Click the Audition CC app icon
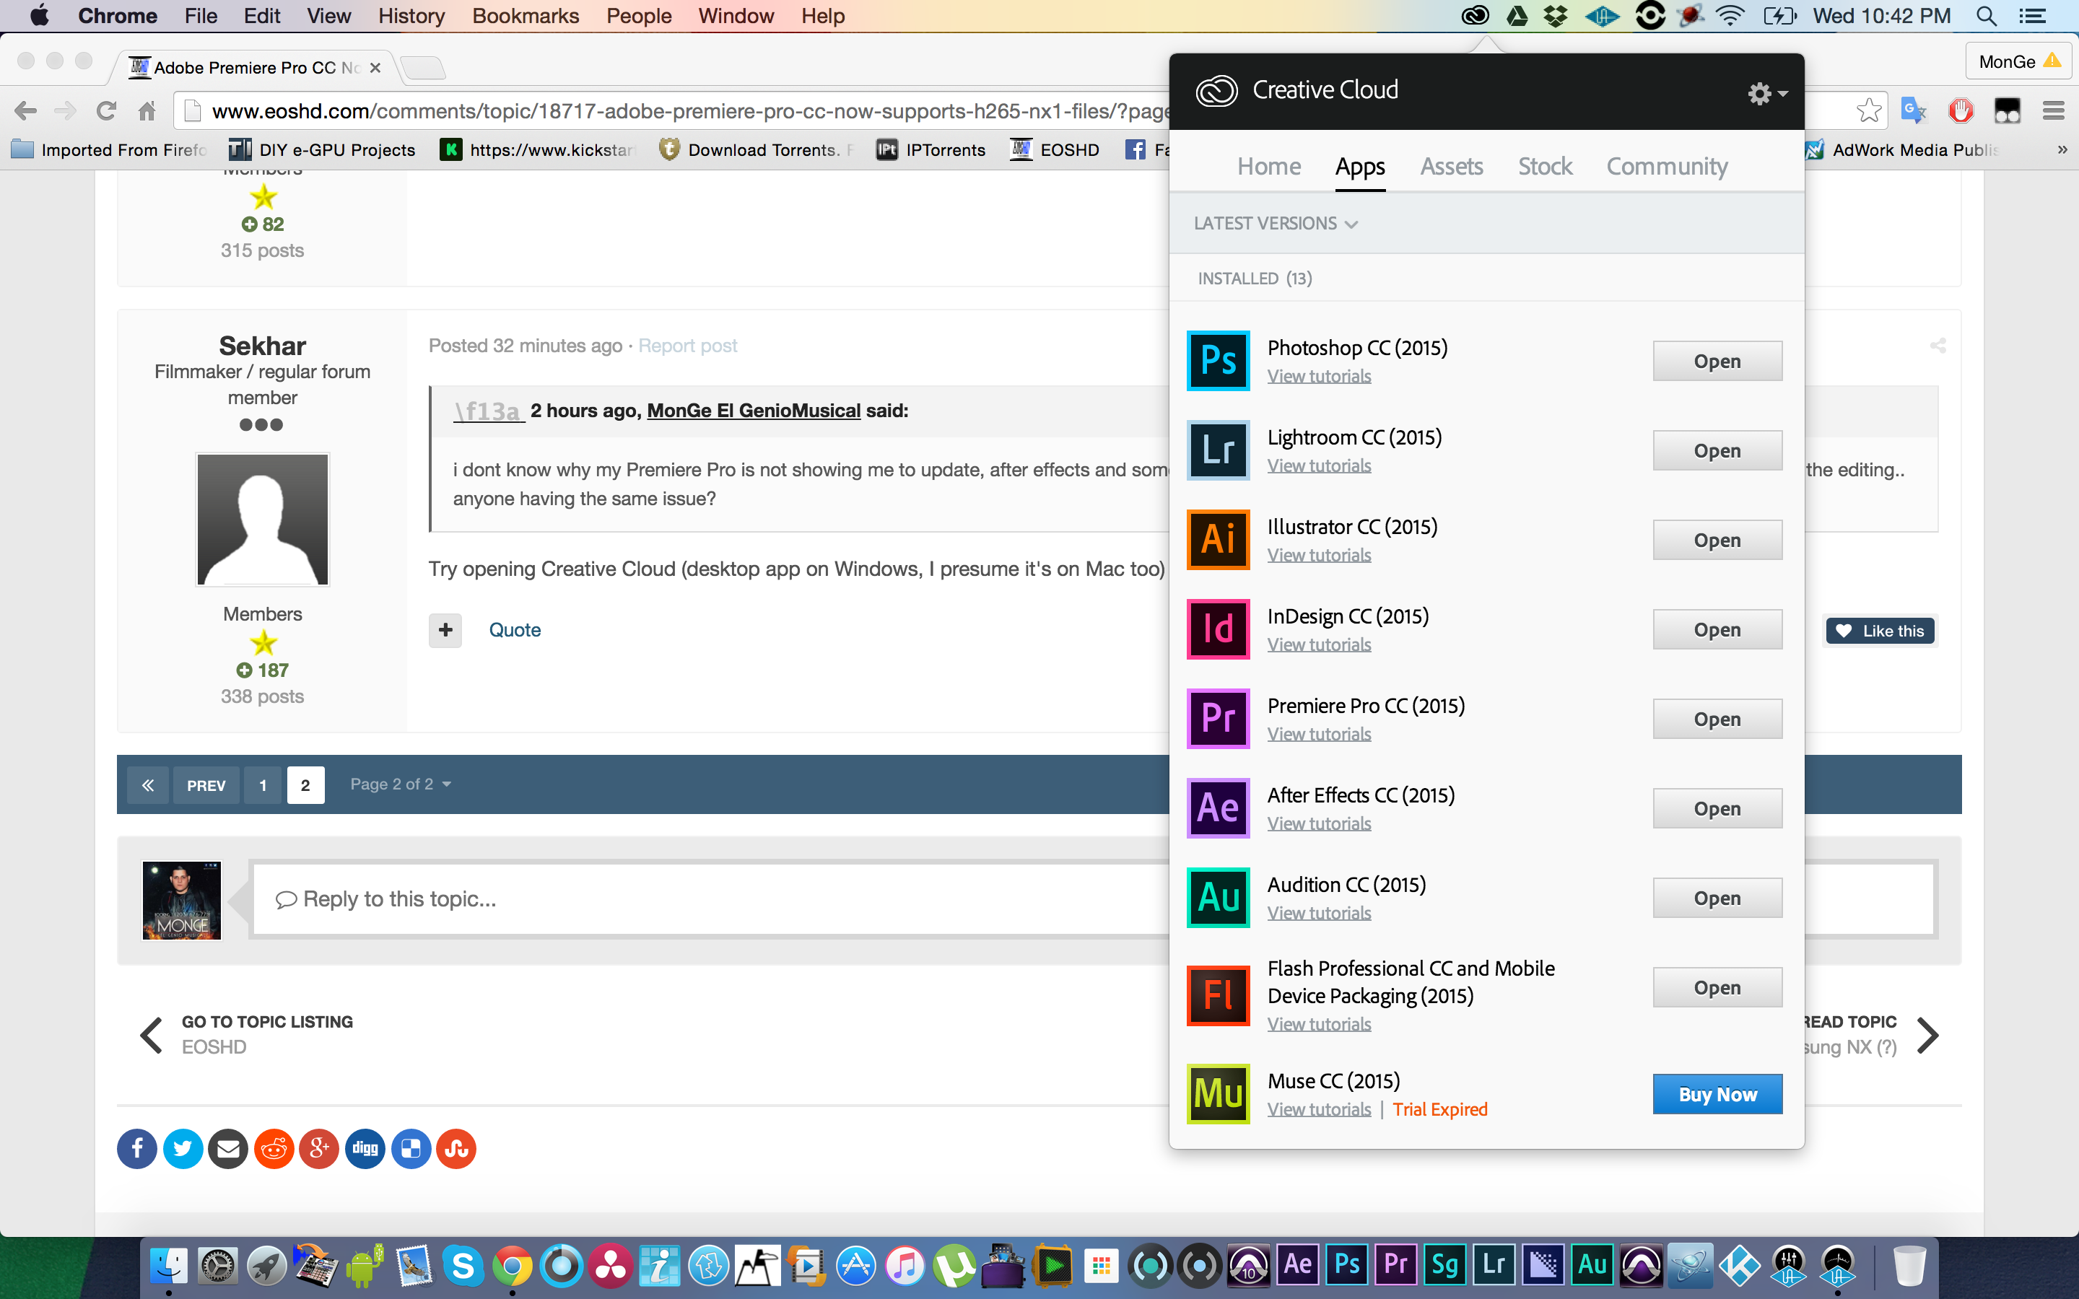 tap(1219, 896)
